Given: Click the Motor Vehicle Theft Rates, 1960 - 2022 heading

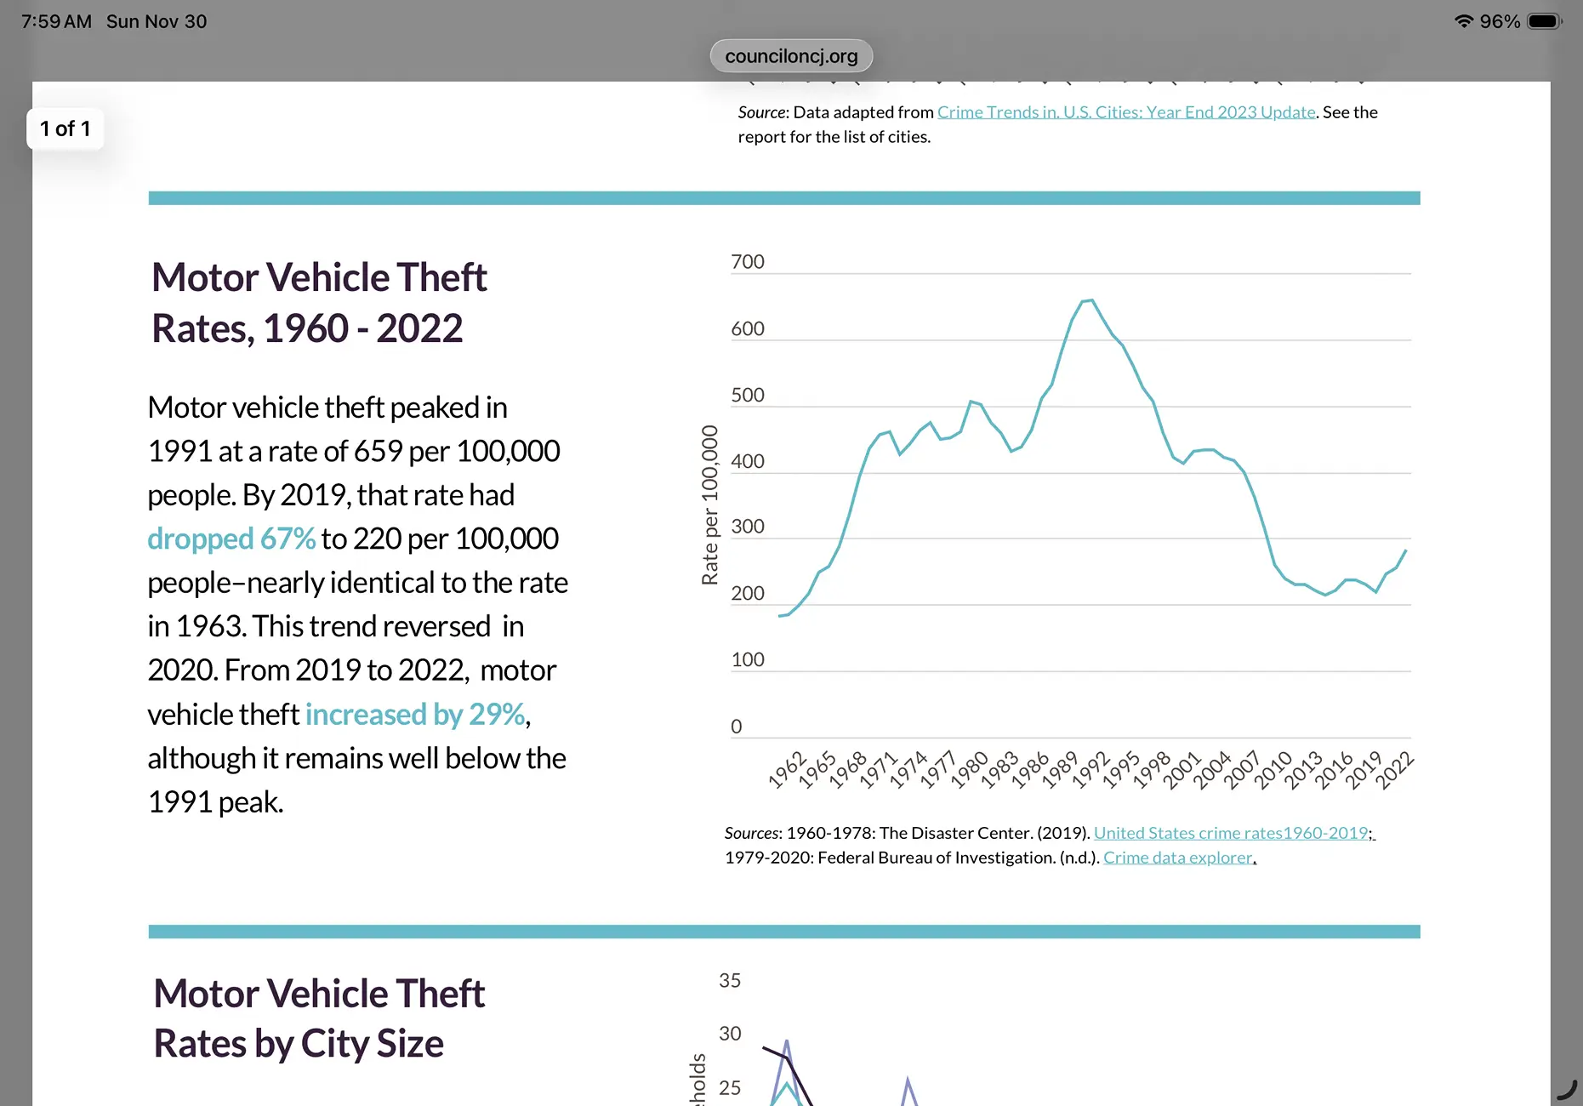Looking at the screenshot, I should pyautogui.click(x=319, y=303).
